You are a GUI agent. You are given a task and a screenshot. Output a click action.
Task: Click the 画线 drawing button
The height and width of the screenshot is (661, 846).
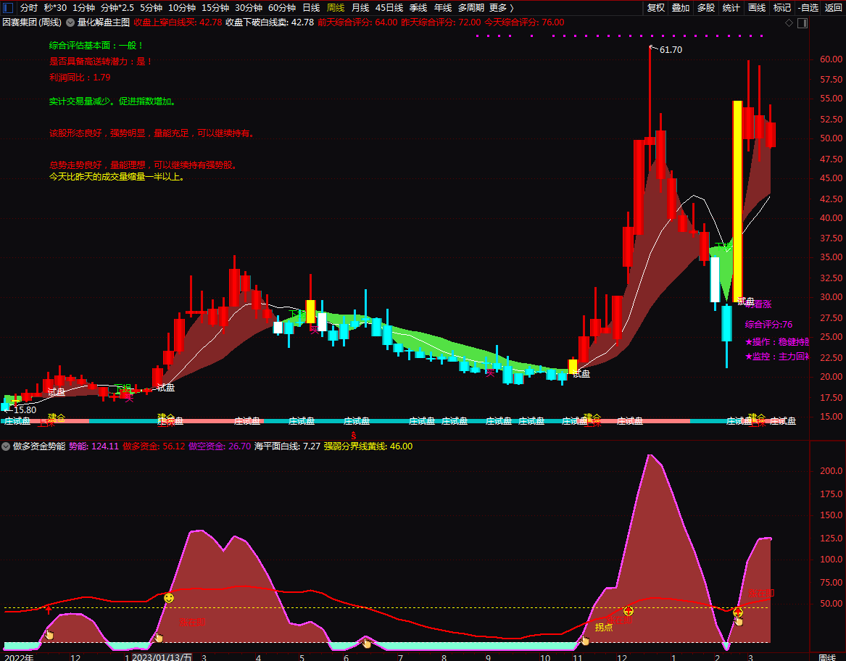(x=757, y=7)
